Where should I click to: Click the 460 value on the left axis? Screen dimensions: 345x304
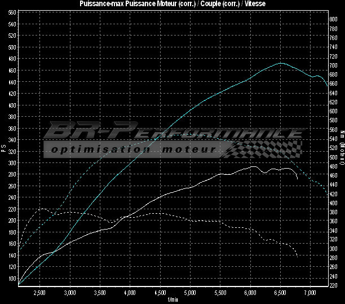[12, 71]
